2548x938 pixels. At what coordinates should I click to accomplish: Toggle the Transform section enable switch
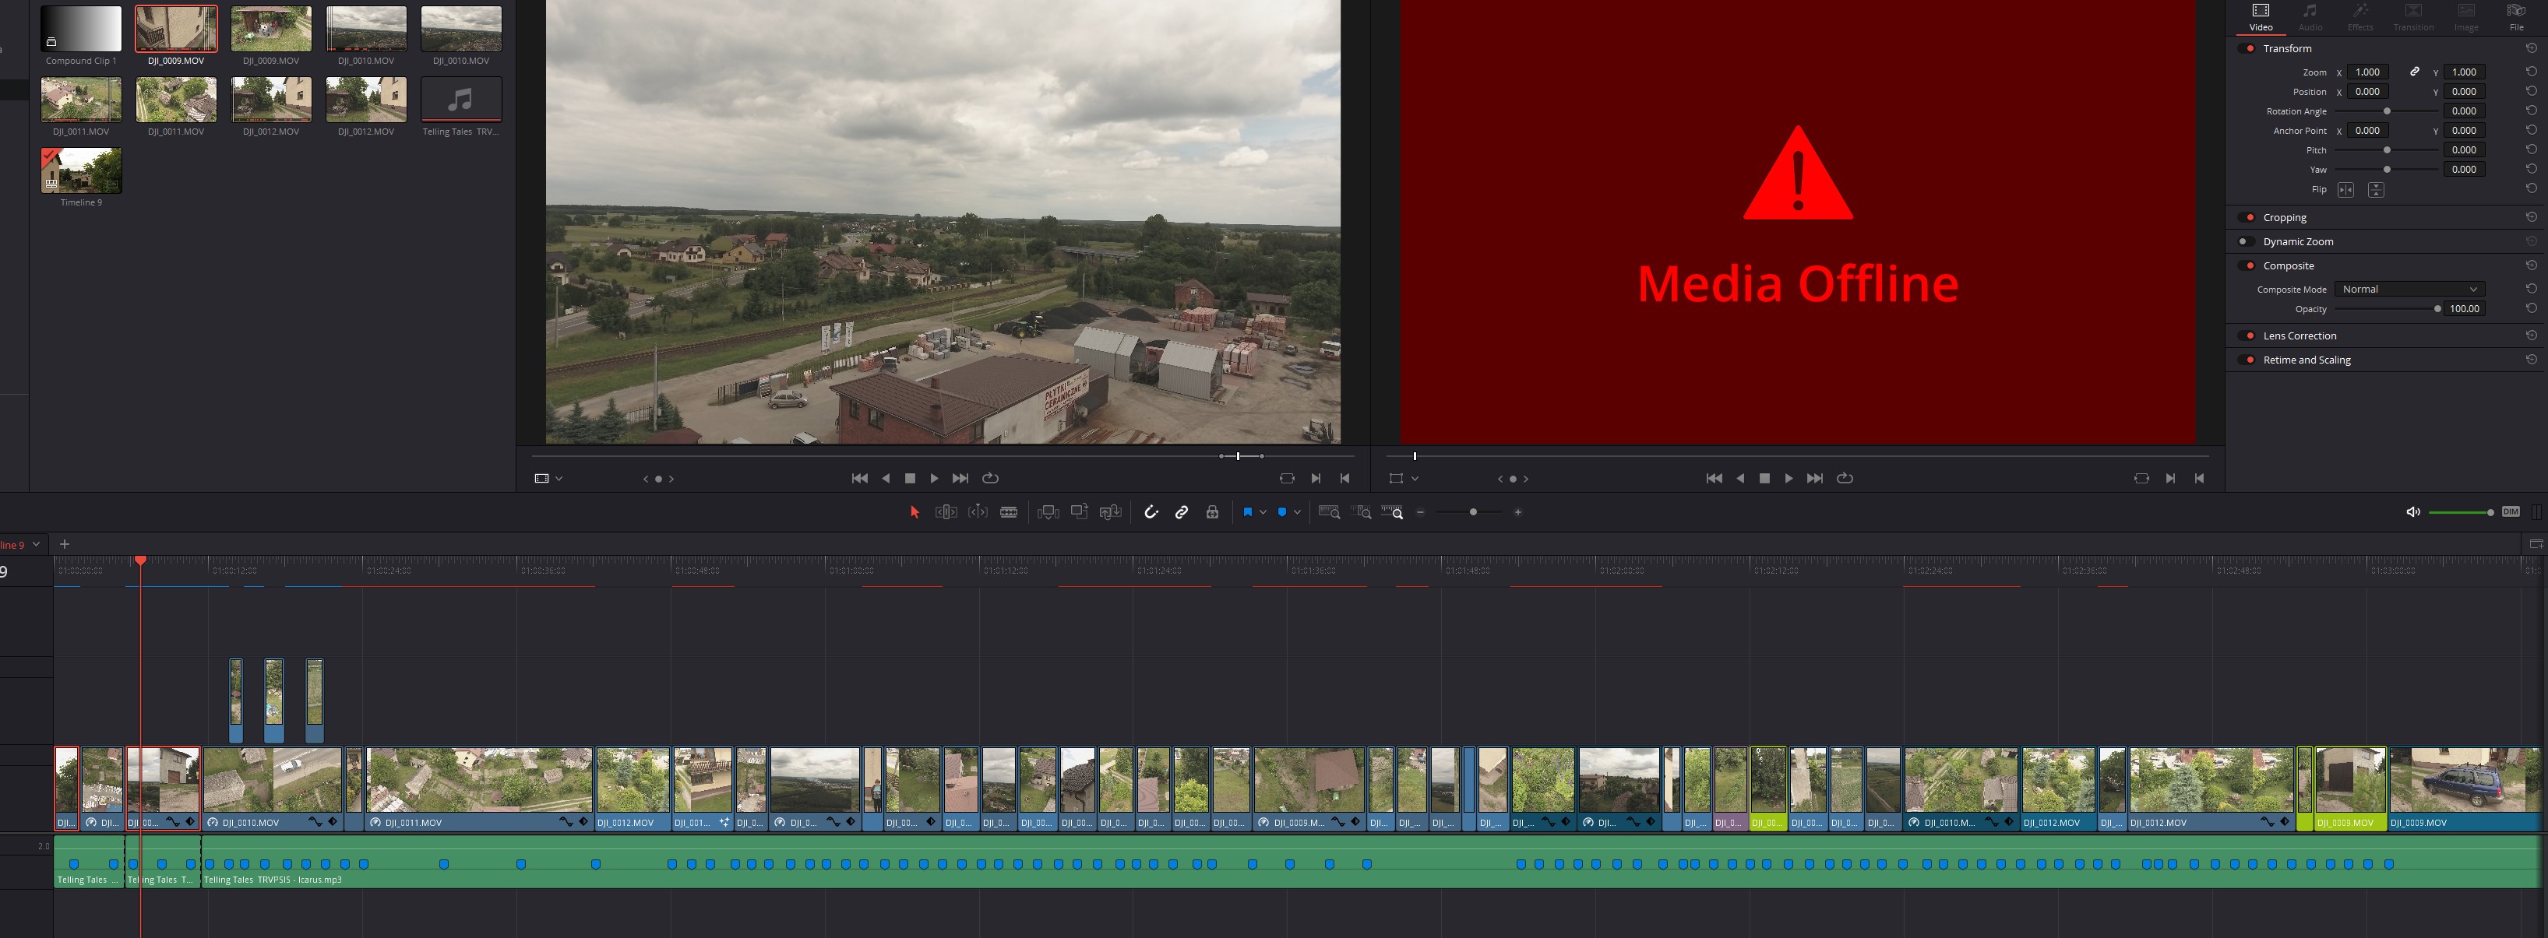click(x=2247, y=48)
